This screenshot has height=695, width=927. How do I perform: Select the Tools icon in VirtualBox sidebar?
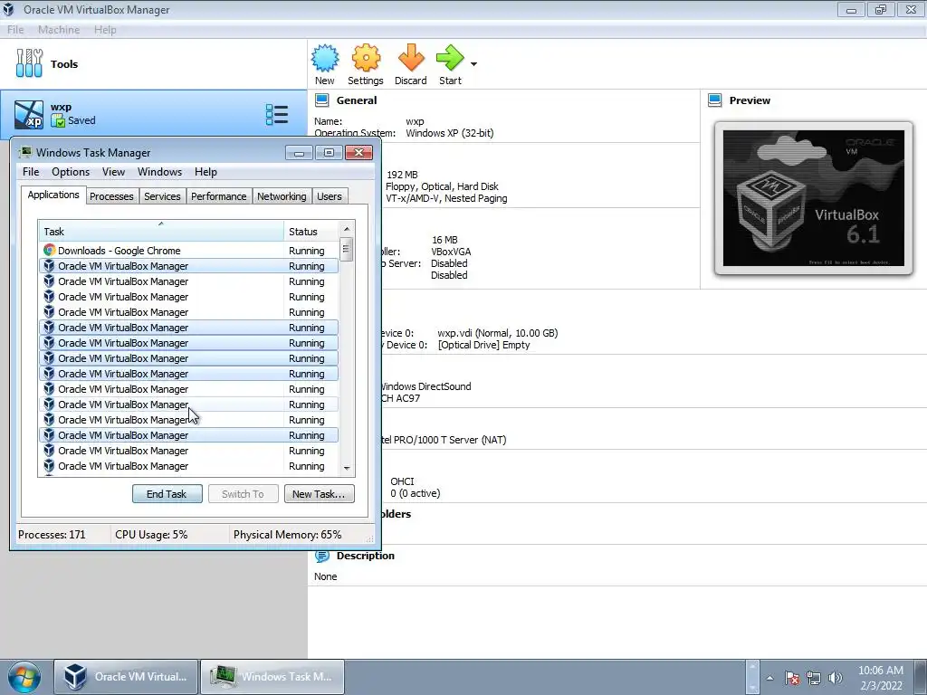pos(29,63)
